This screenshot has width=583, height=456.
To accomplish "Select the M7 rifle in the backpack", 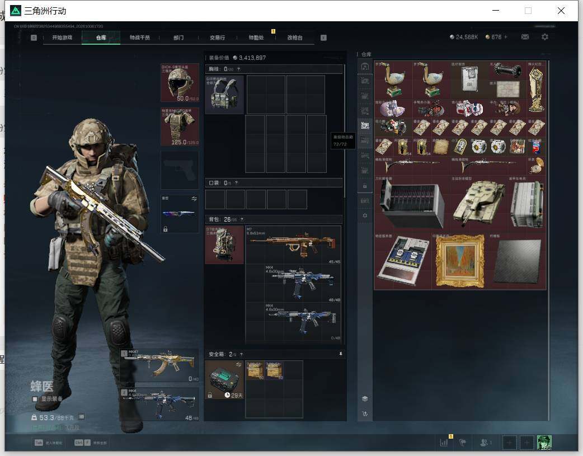I will point(293,245).
